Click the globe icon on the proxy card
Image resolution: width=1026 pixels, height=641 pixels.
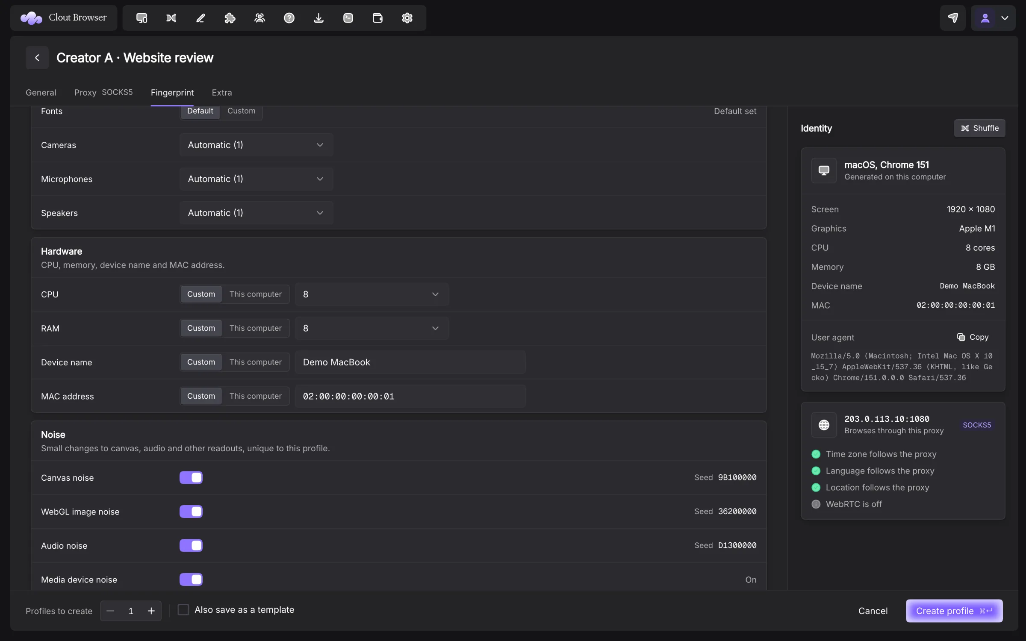tap(824, 425)
